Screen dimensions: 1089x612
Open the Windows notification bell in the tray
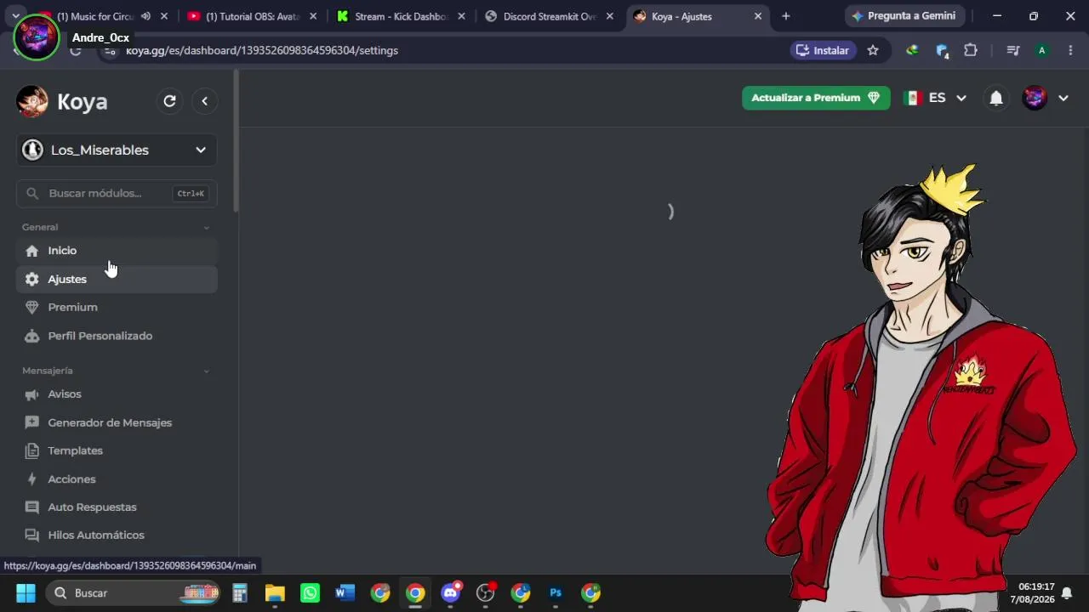point(1066,592)
